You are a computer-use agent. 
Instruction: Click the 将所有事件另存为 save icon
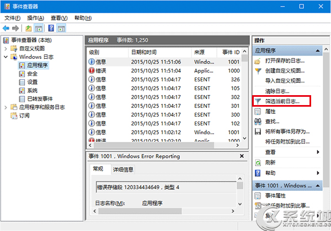pyautogui.click(x=258, y=131)
